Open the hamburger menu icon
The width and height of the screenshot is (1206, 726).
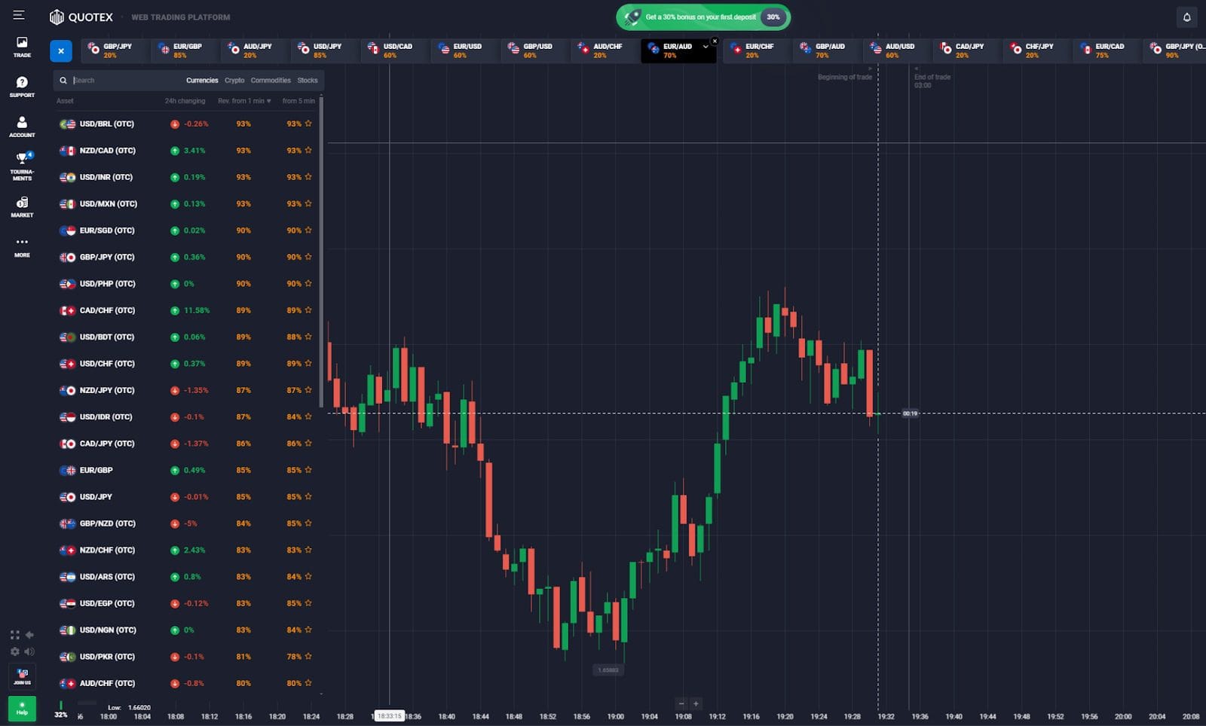click(x=19, y=15)
